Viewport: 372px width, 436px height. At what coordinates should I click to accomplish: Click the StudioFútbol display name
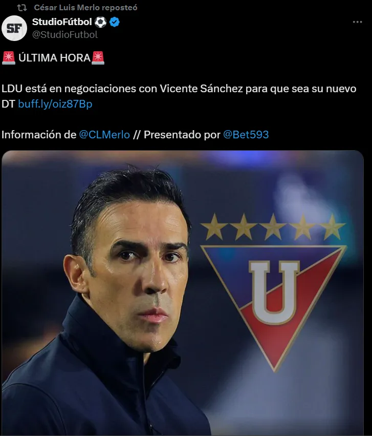[x=62, y=22]
